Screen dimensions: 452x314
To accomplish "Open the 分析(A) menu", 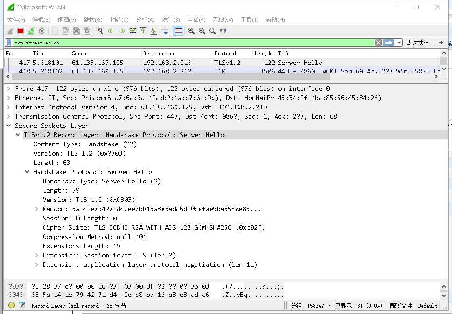I will pos(145,19).
